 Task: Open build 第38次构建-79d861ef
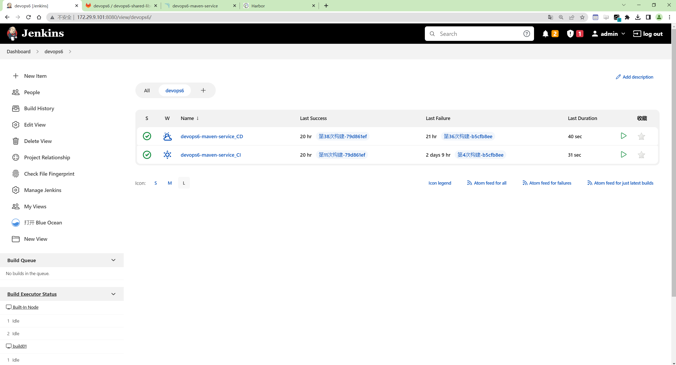[x=343, y=136]
